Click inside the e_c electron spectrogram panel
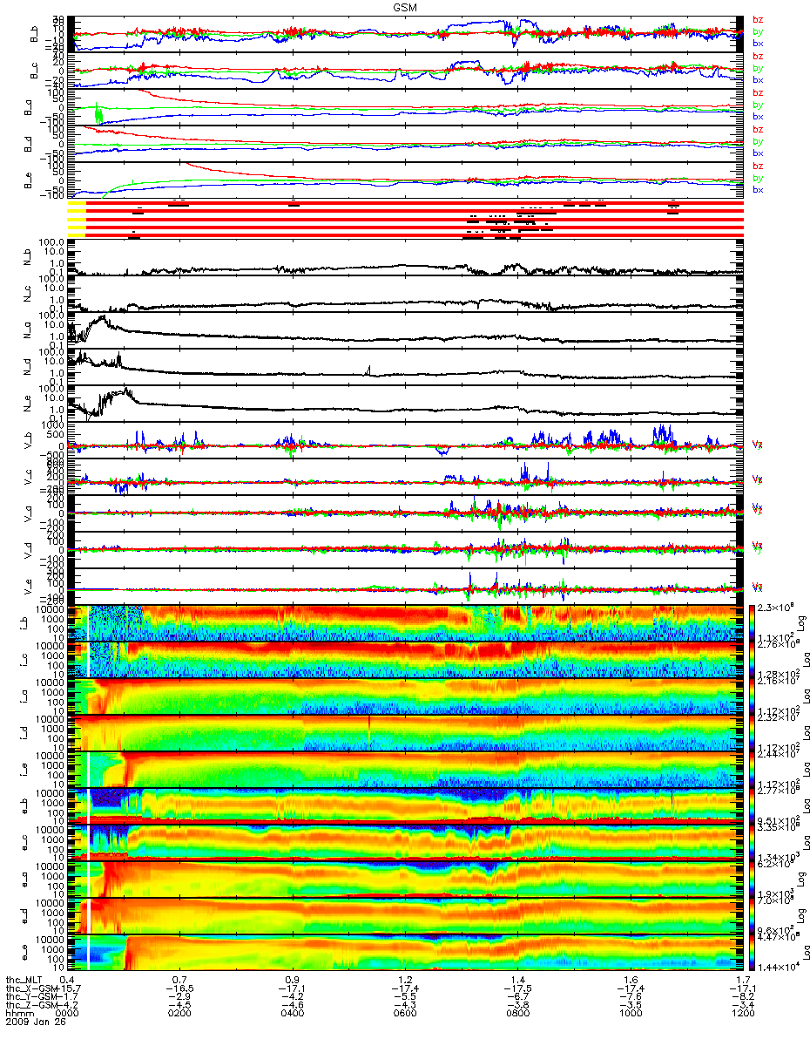The height and width of the screenshot is (1046, 810). [405, 842]
